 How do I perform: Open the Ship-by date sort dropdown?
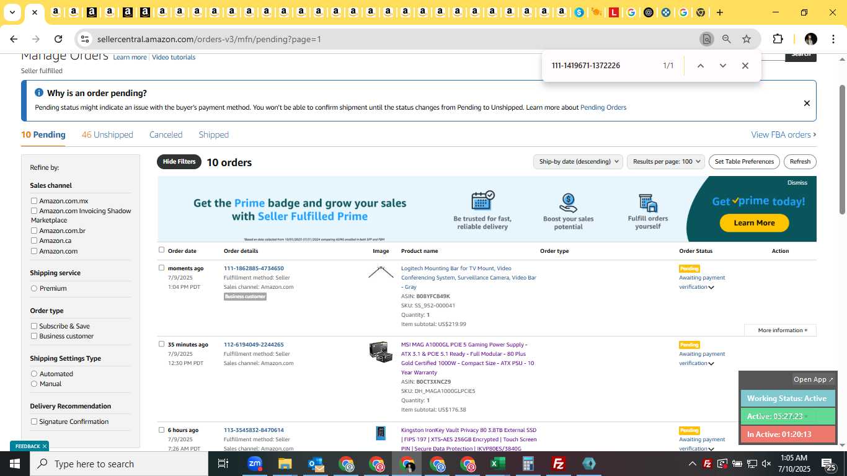point(578,162)
